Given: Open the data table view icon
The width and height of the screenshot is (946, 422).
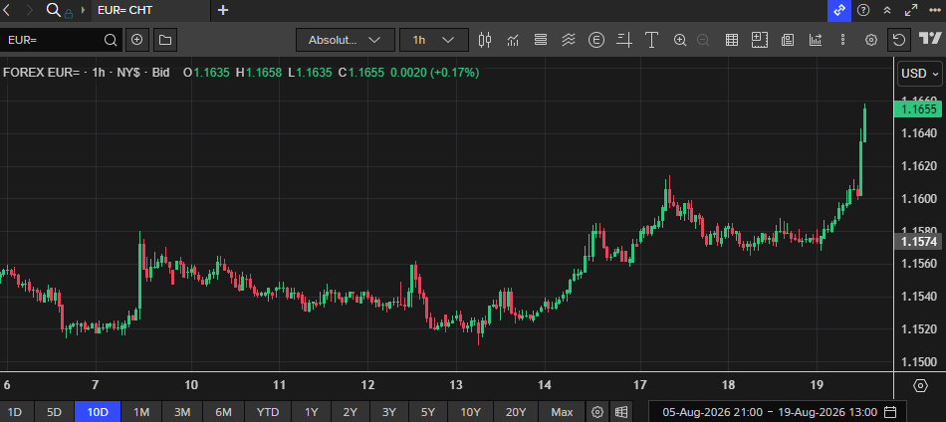Looking at the screenshot, I should tap(732, 40).
